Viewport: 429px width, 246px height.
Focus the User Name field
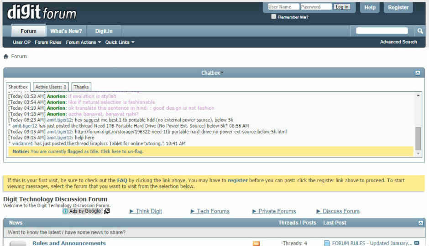283,7
